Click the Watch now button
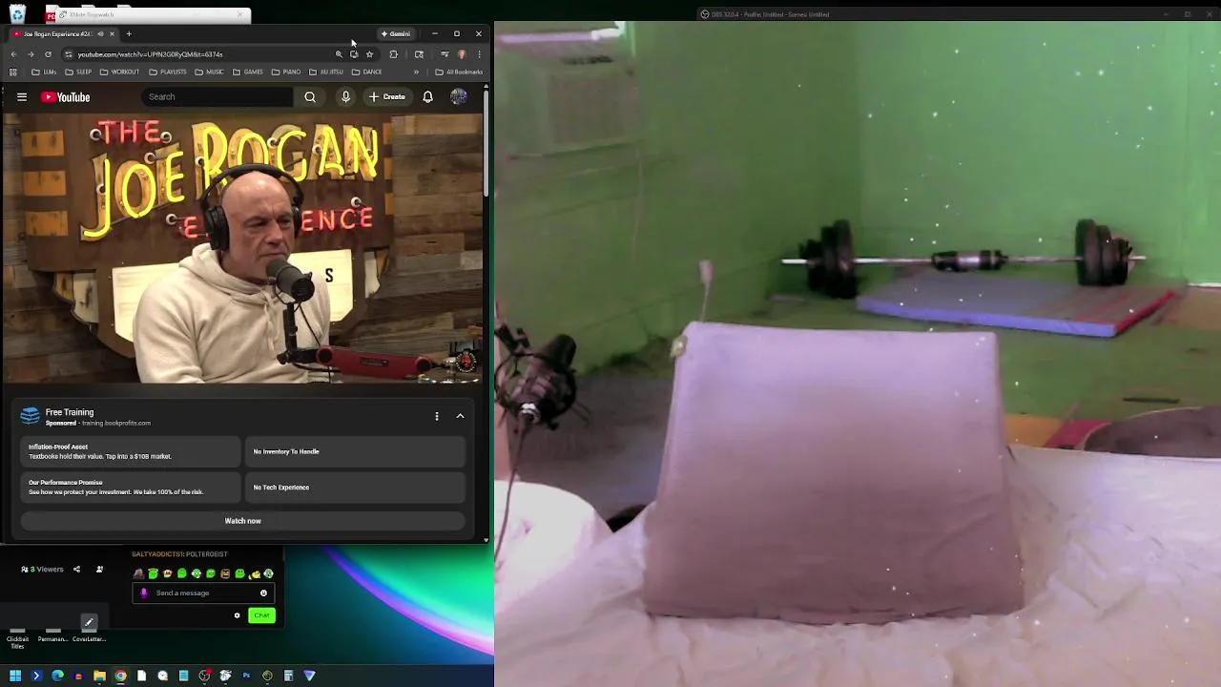This screenshot has width=1221, height=687. [x=242, y=521]
